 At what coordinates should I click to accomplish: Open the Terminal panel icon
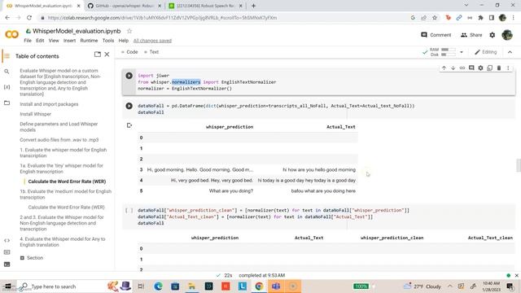point(7,265)
